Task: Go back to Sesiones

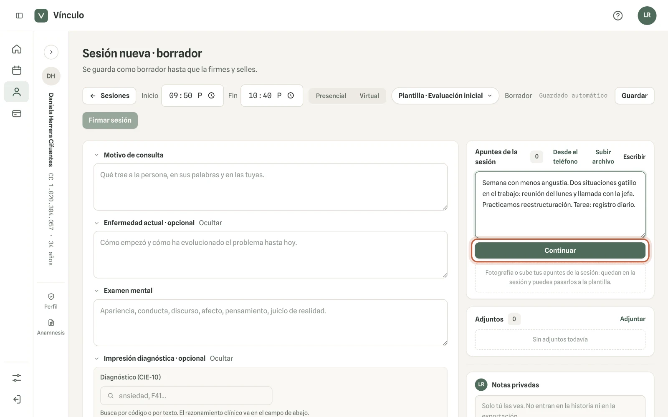Action: click(109, 95)
